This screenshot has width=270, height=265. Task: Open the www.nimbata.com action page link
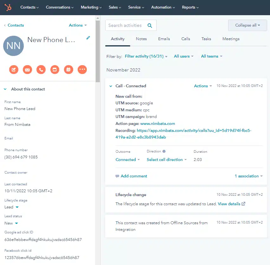(157, 124)
